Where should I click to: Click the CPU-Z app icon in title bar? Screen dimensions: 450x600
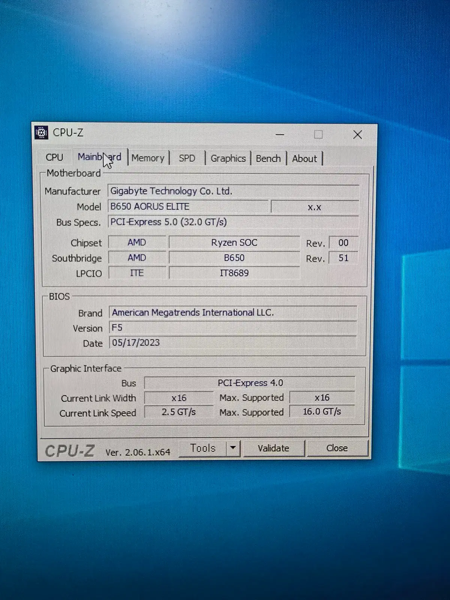[x=41, y=132]
